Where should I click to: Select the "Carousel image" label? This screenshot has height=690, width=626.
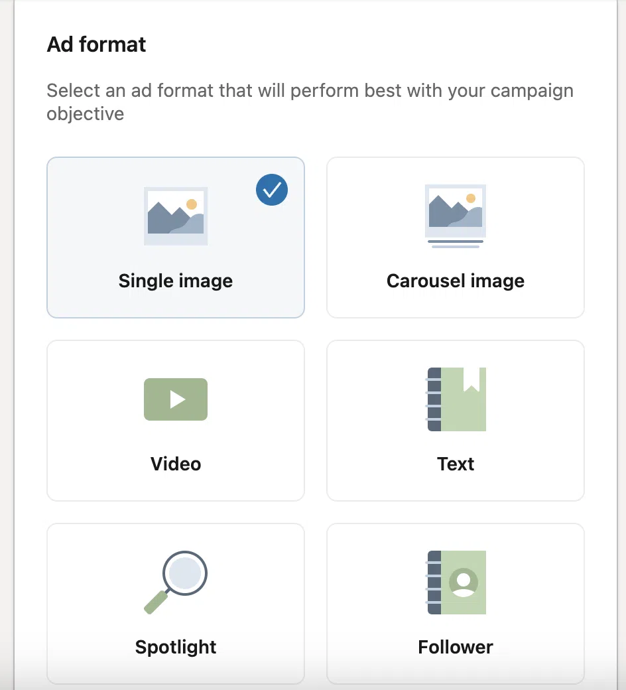(x=456, y=281)
